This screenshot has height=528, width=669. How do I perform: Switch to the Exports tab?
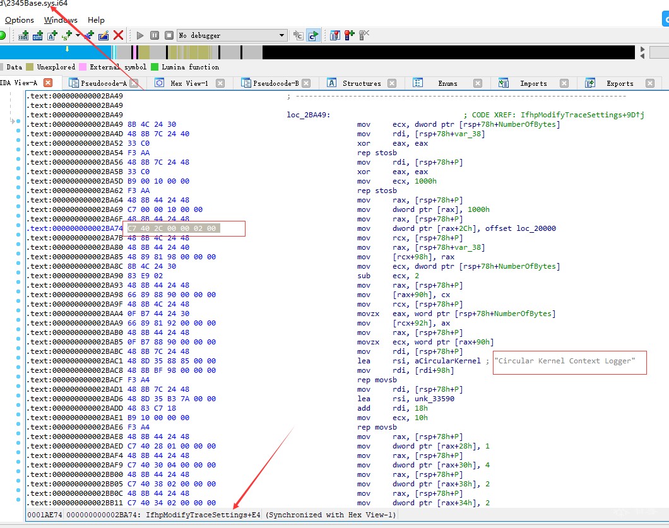(x=620, y=83)
